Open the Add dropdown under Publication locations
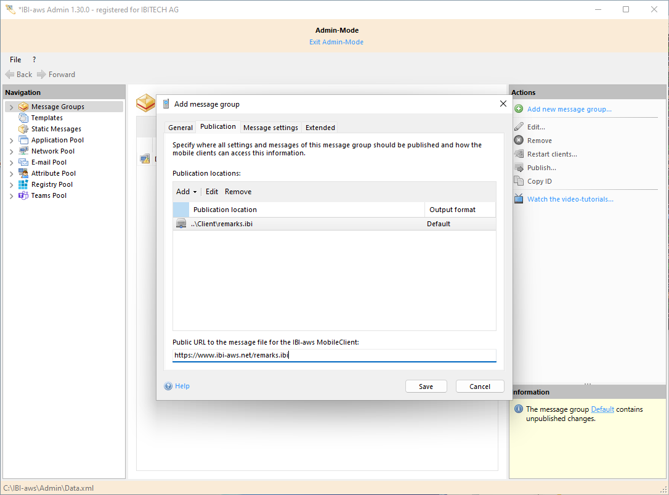The image size is (669, 495). pos(185,192)
